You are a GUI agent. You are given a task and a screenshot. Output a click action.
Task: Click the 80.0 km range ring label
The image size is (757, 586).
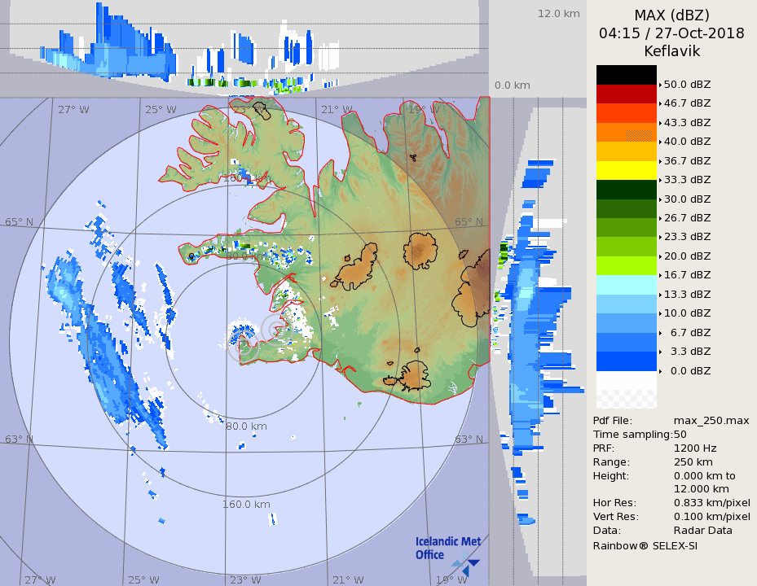click(x=246, y=426)
